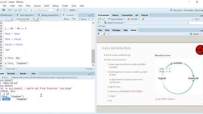The image size is (203, 114).
Task: Open the Tools menu
Action: click(74, 6)
